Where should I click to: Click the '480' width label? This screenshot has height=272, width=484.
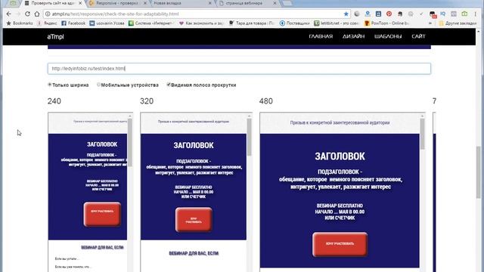click(x=265, y=101)
